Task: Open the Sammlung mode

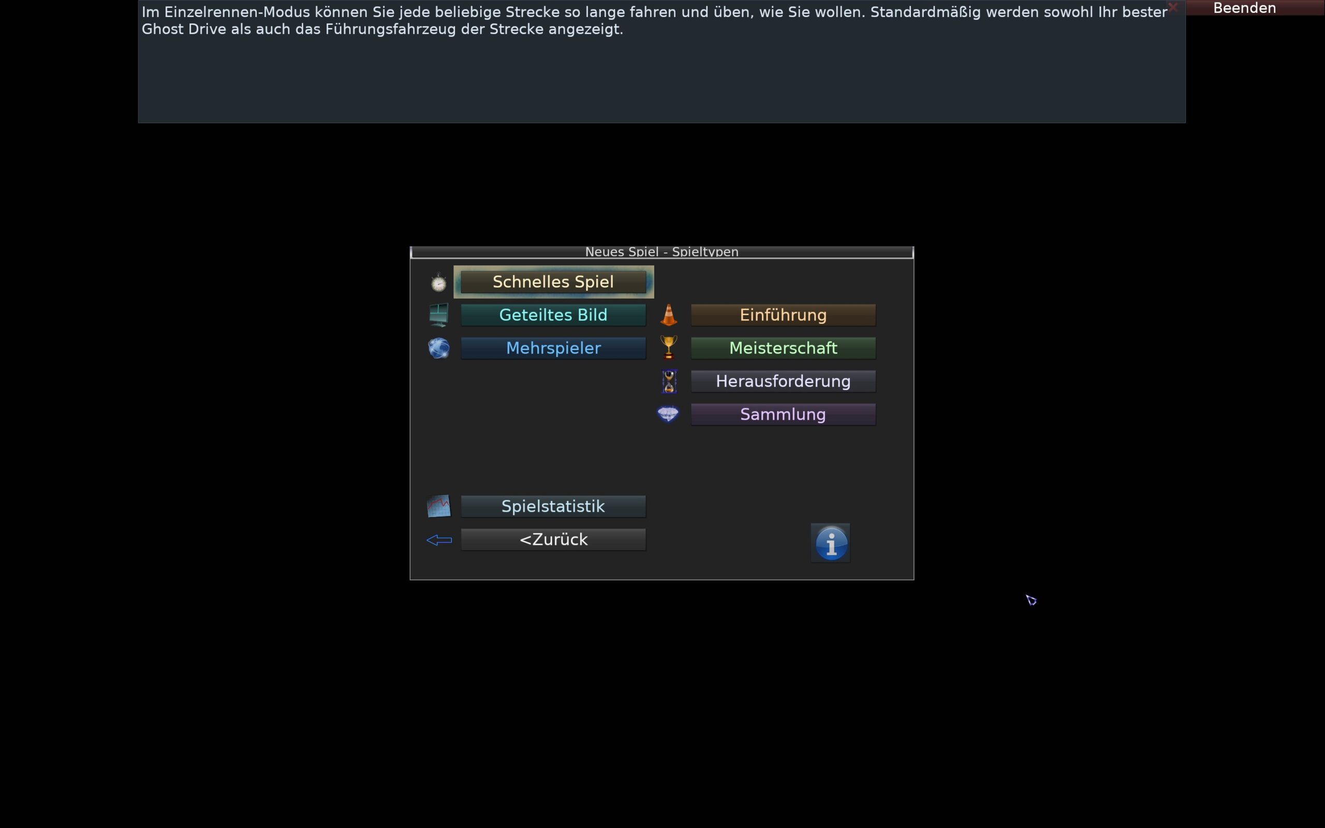Action: [783, 415]
